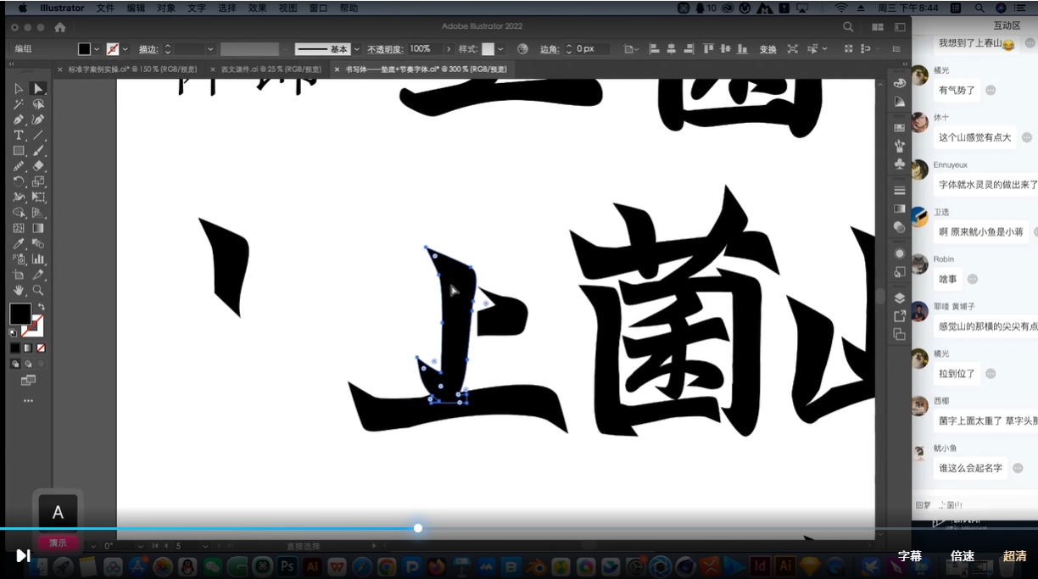Expand the 基本 brush definition dropdown
1038x579 pixels.
click(x=357, y=49)
